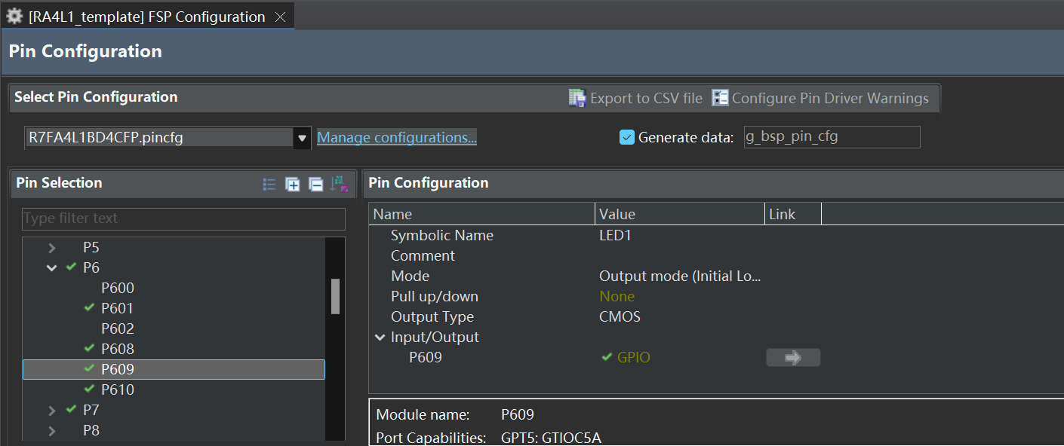Viewport: 1064px width, 446px height.
Task: Click the Link column header
Action: point(793,215)
